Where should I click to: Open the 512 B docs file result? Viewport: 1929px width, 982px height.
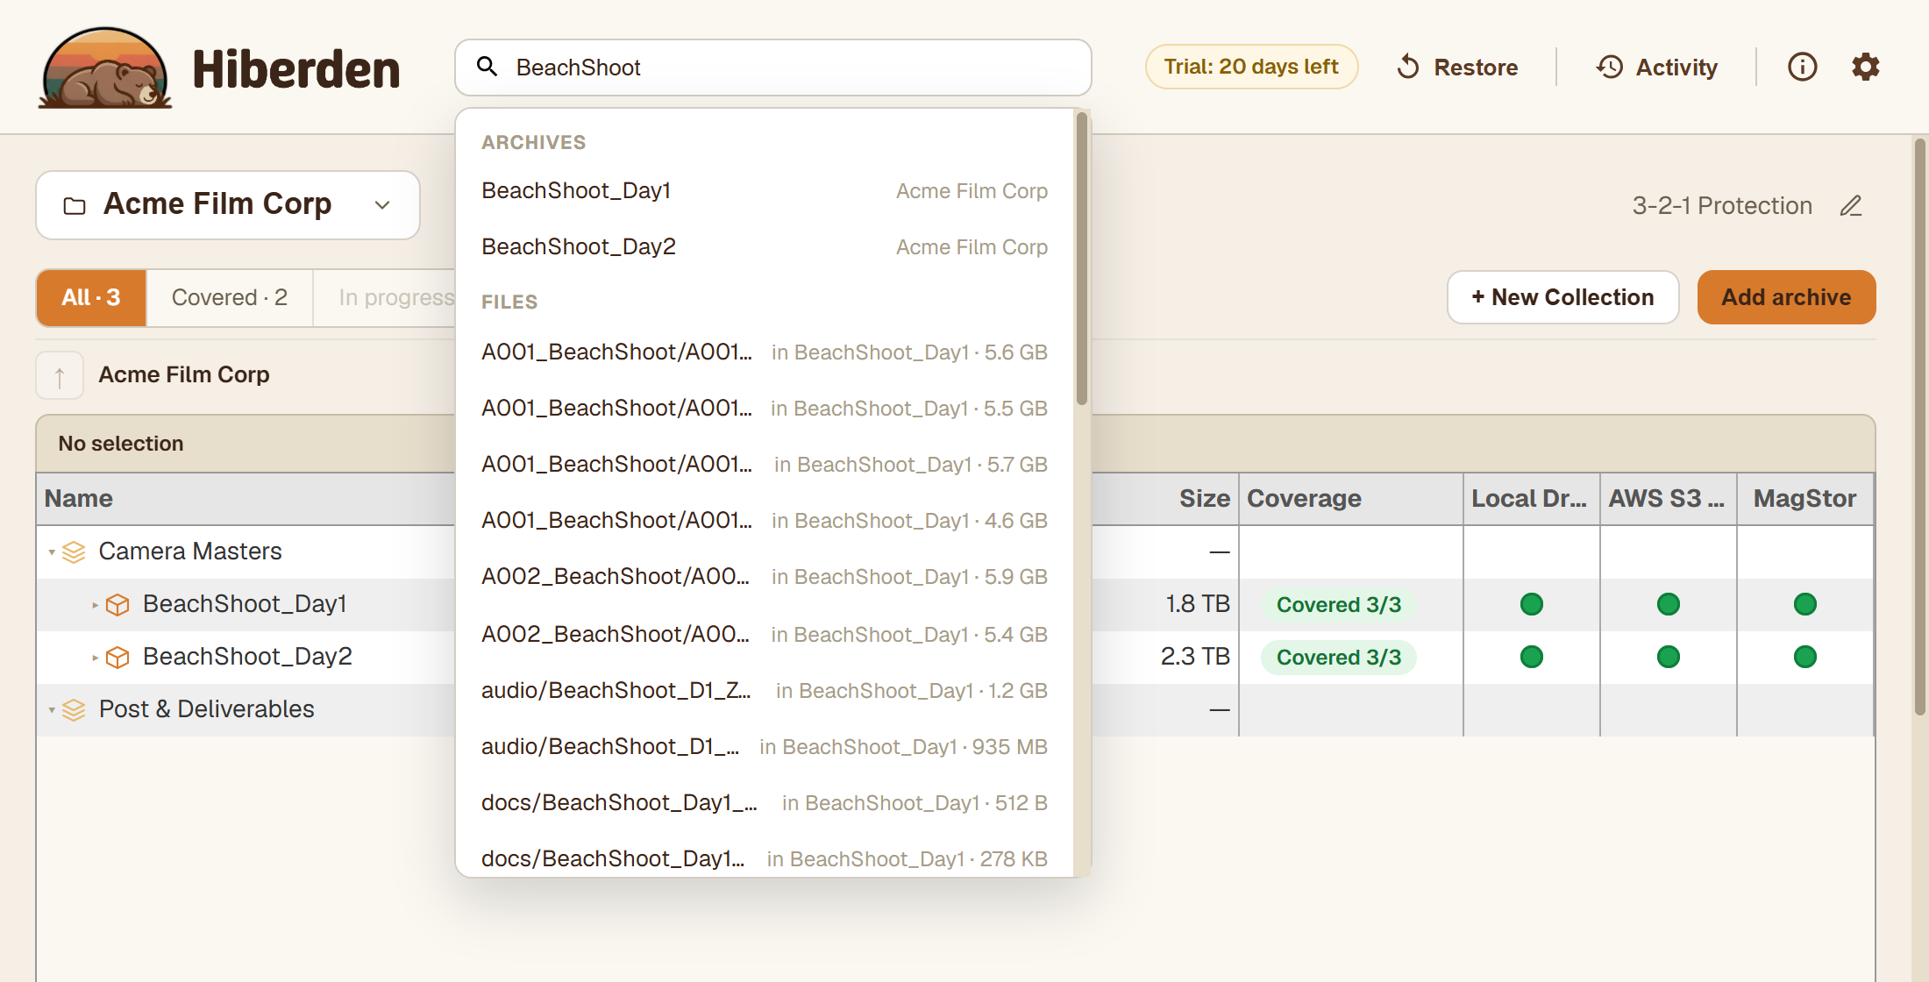765,802
